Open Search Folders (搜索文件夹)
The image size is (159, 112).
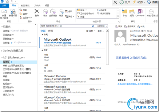(8, 95)
